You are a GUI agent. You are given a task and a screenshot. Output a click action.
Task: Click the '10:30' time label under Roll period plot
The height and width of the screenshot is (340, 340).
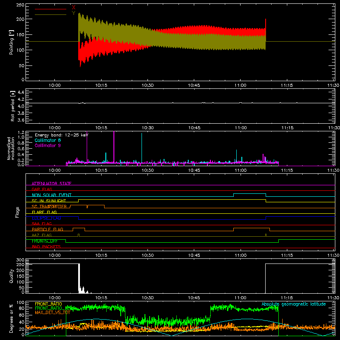(x=147, y=128)
